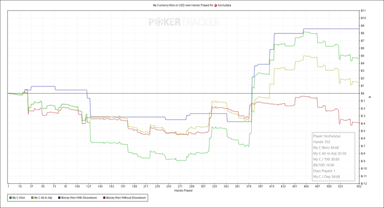Click the $-6 y-axis tick label

(363, 138)
